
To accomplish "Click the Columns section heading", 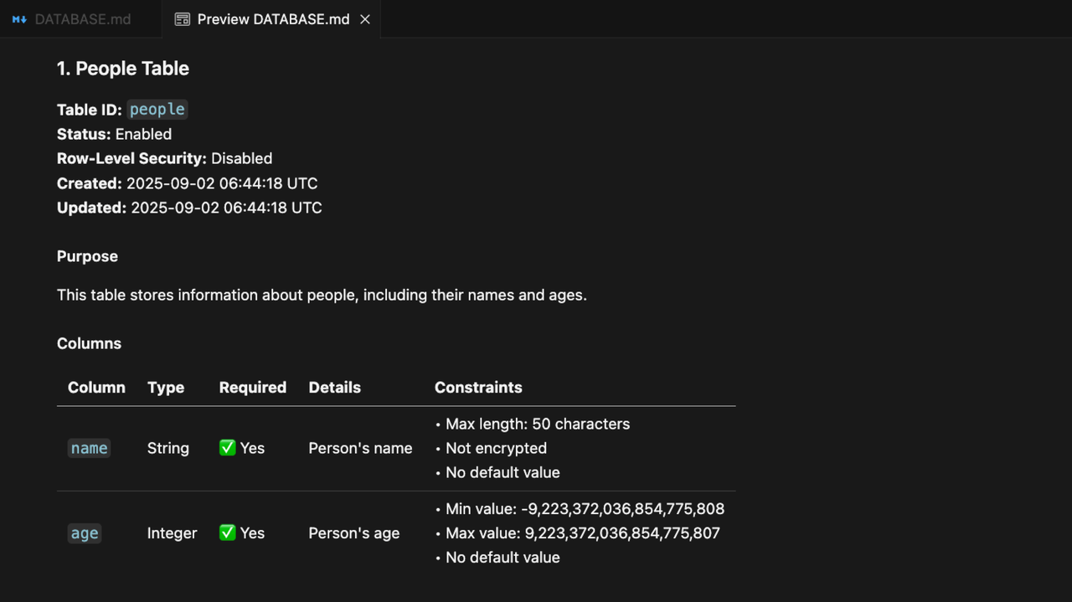I will 89,343.
